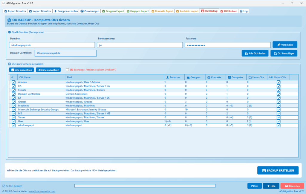Select all OUs with Alle auswählen
306x194 pixels.
(x=21, y=70)
